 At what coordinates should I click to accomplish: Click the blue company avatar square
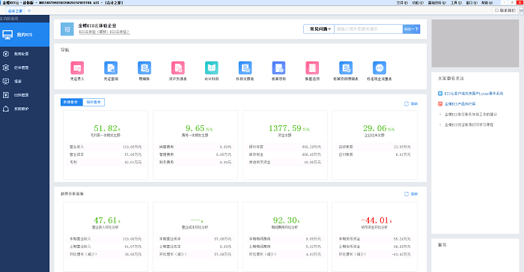pyautogui.click(x=67, y=29)
